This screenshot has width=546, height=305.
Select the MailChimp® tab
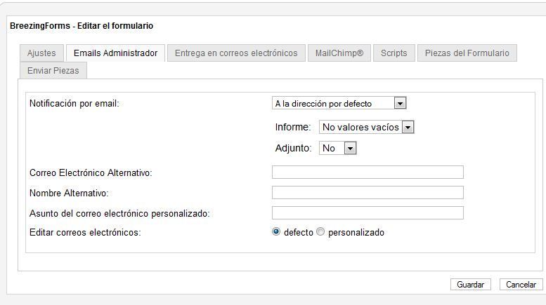[339, 53]
